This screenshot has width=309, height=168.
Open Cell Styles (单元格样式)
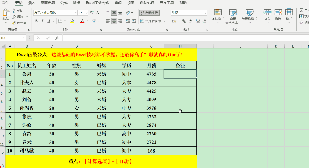click(249, 17)
